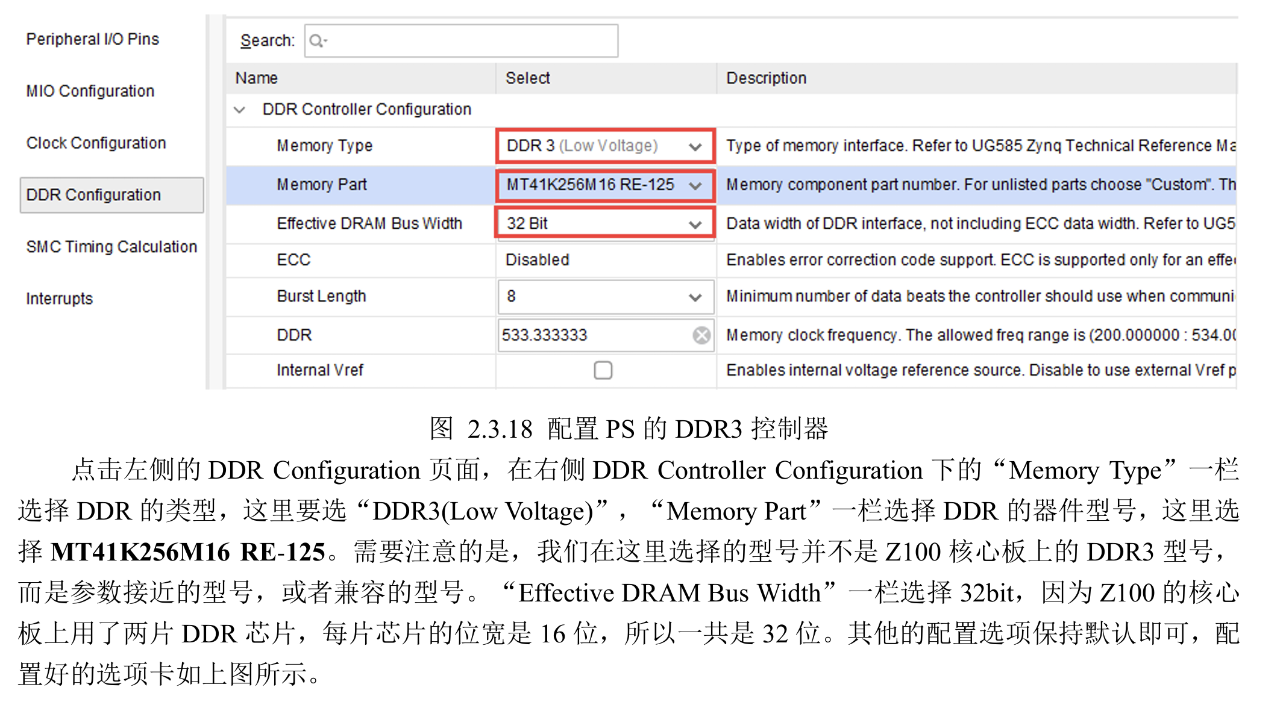Screen dimensions: 1283x702
Task: Open the Peripheral I/O Pins page
Action: [x=93, y=39]
